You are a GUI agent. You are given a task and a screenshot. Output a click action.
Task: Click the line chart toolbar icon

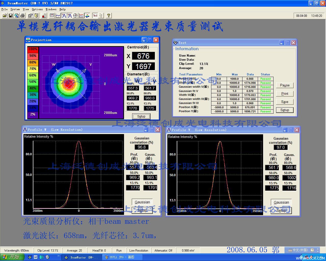point(58,16)
